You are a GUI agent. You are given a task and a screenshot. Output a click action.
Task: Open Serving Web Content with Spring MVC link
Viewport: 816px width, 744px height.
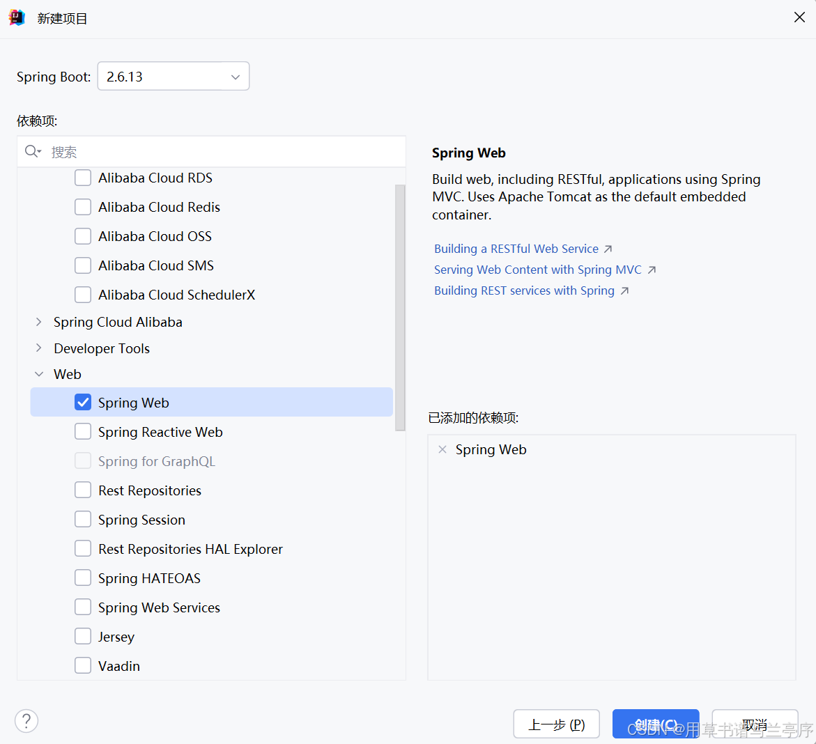pos(537,270)
